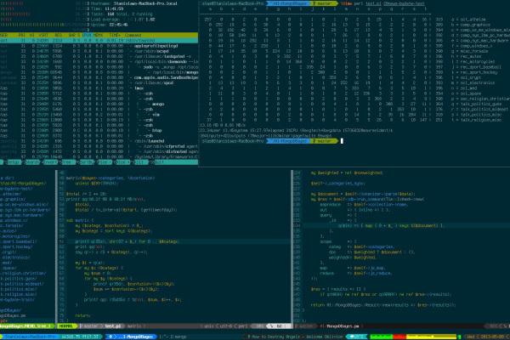Screen dimensions: 510x340
Task: Click the highlighted 'ids' line in MongoDBayes.pm
Action: (x=406, y=225)
